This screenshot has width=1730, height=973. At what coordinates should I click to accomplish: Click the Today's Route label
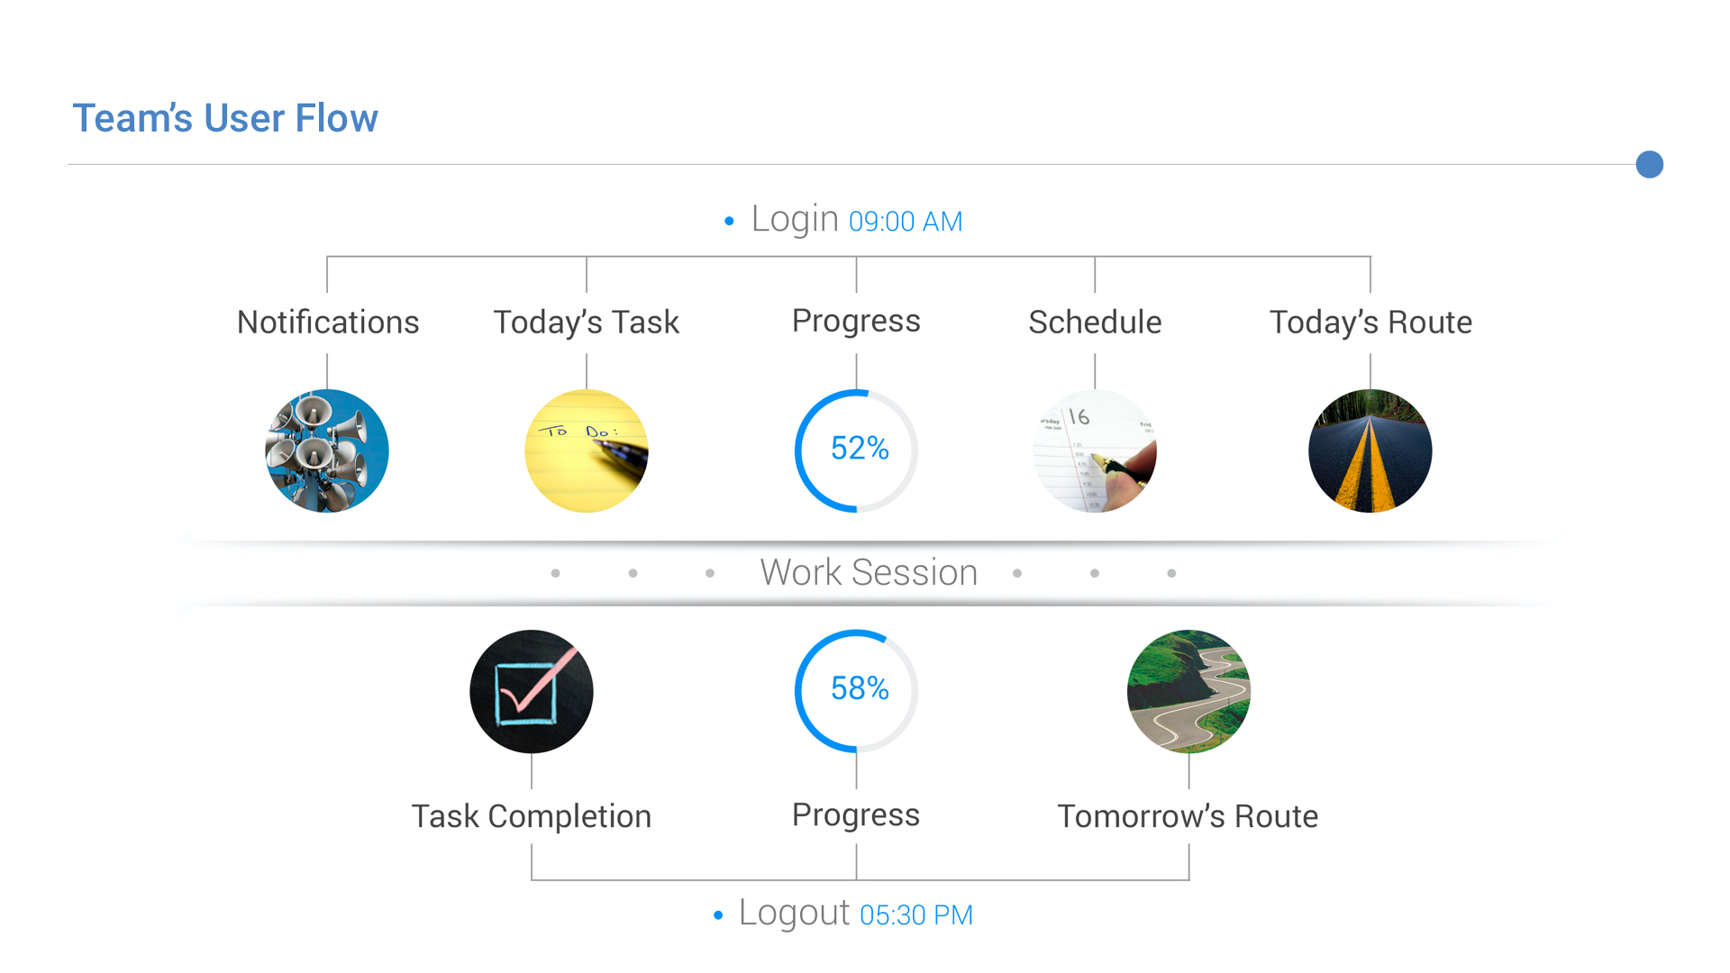[1370, 323]
